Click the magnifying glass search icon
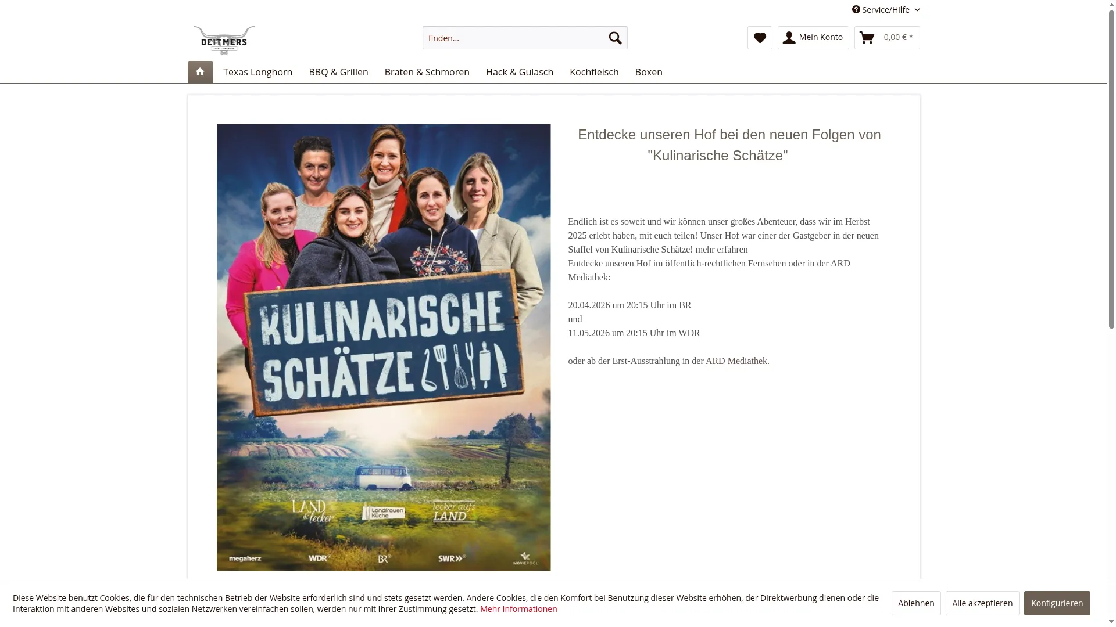Viewport: 1116px width, 627px height. (615, 38)
